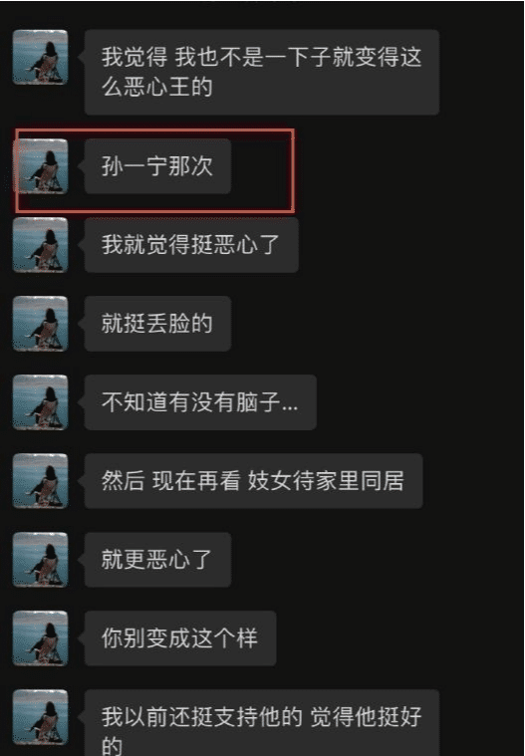Tap avatar beside '我以前还挺支持他的' message

pos(40,717)
